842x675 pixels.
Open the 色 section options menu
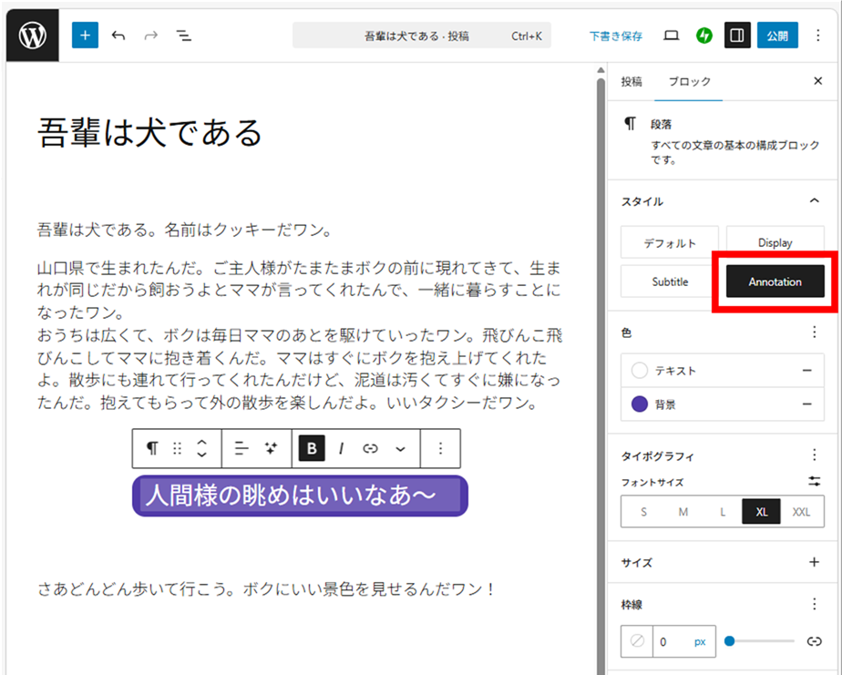(814, 332)
